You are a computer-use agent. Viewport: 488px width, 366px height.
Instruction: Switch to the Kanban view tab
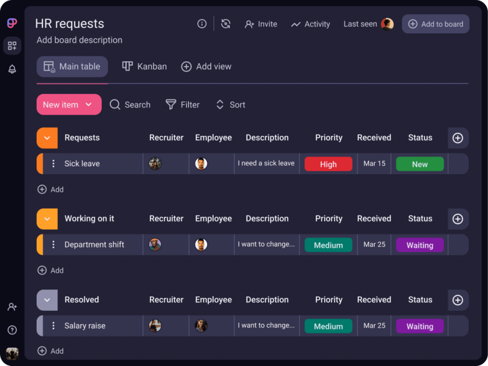click(x=144, y=66)
